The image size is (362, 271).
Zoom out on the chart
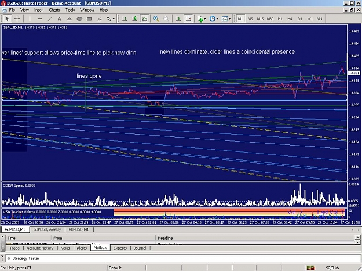click(166, 18)
